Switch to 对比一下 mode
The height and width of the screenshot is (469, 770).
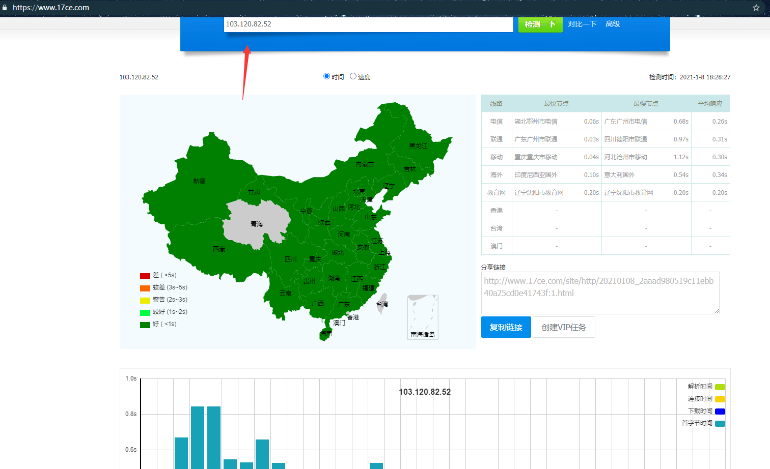(582, 24)
